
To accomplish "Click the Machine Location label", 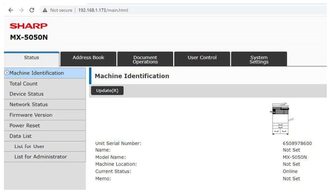I will 116,164.
